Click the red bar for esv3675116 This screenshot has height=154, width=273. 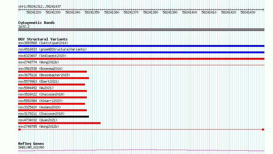(53, 78)
